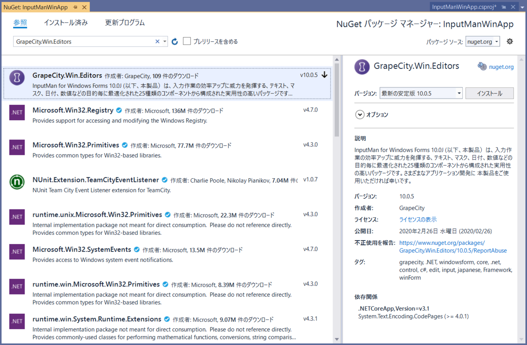Close the NuGet: InputManWinApp tab
Viewport: 527px width, 345px height.
click(x=84, y=7)
